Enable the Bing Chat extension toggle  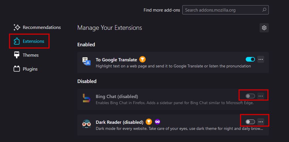tap(250, 96)
